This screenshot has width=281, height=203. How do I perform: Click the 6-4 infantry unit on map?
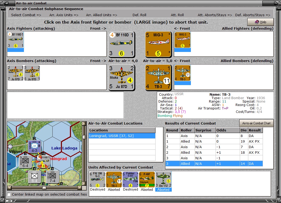tap(25, 162)
